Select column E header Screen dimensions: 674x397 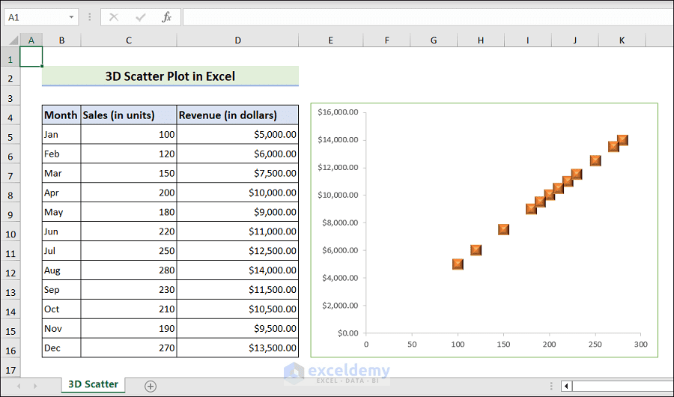pyautogui.click(x=330, y=40)
